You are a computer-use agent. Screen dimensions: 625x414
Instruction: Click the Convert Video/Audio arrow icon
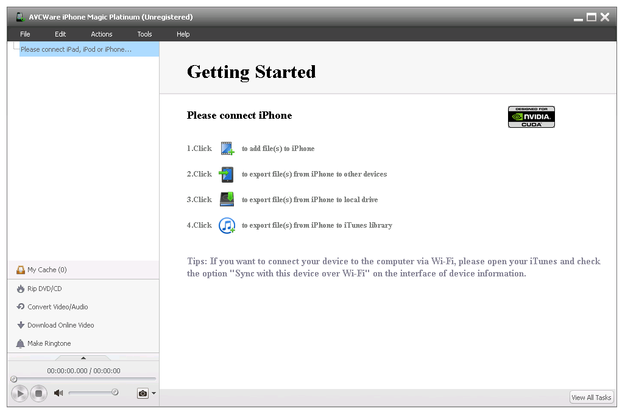coord(20,306)
